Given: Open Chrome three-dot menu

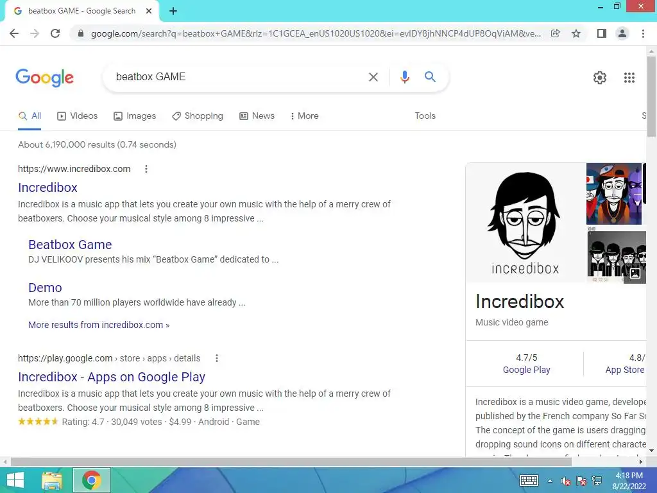Looking at the screenshot, I should [643, 33].
